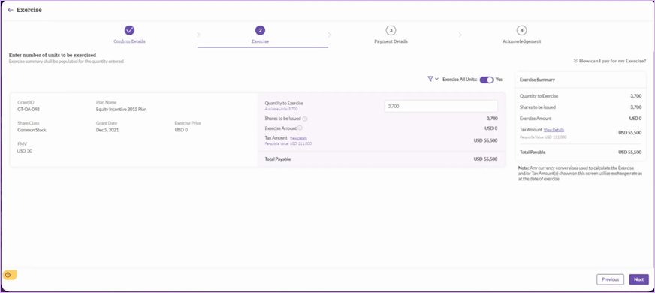The width and height of the screenshot is (655, 293).
Task: Click the Available Units 3,700 text
Action: click(x=281, y=109)
